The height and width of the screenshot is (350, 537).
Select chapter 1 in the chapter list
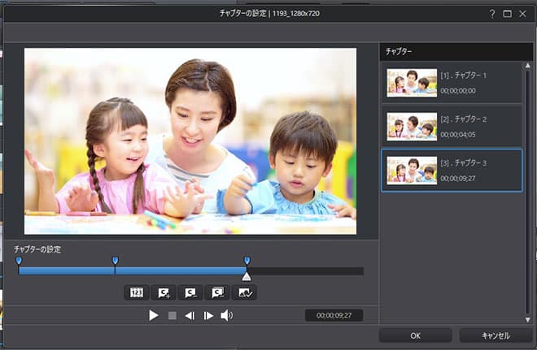point(452,82)
